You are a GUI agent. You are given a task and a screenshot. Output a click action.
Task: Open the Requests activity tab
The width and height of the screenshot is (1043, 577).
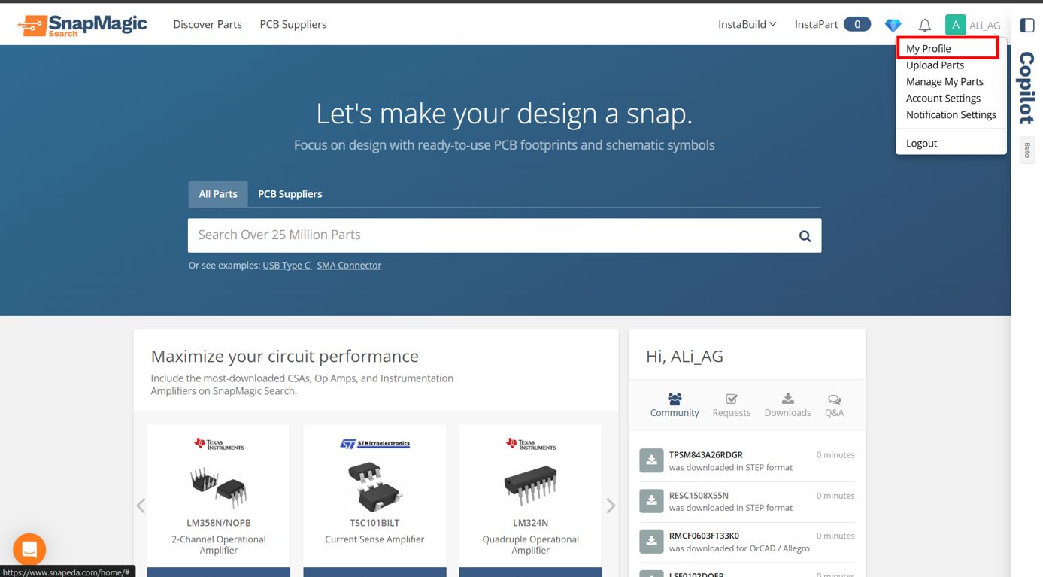[732, 405]
